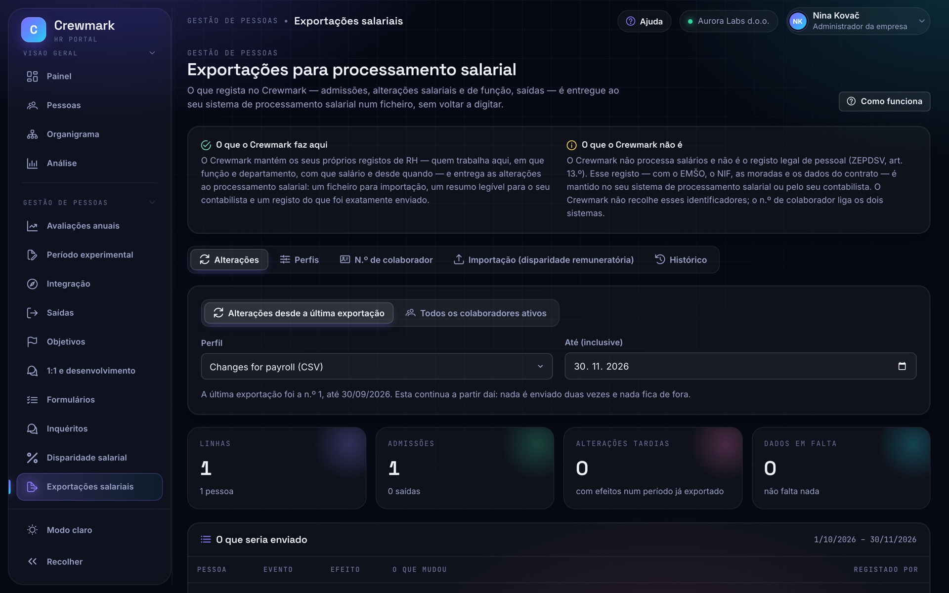Viewport: 949px width, 593px height.
Task: Click the Crewmark logo icon
Action: 34,30
